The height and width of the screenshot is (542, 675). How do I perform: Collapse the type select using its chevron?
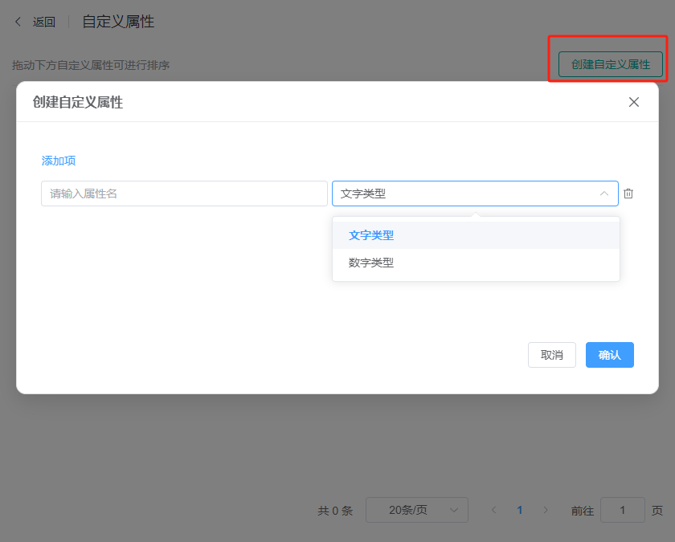603,194
